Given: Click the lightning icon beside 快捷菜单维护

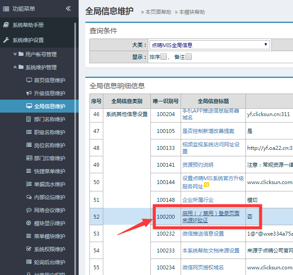Looking at the screenshot, I should [x=29, y=171].
